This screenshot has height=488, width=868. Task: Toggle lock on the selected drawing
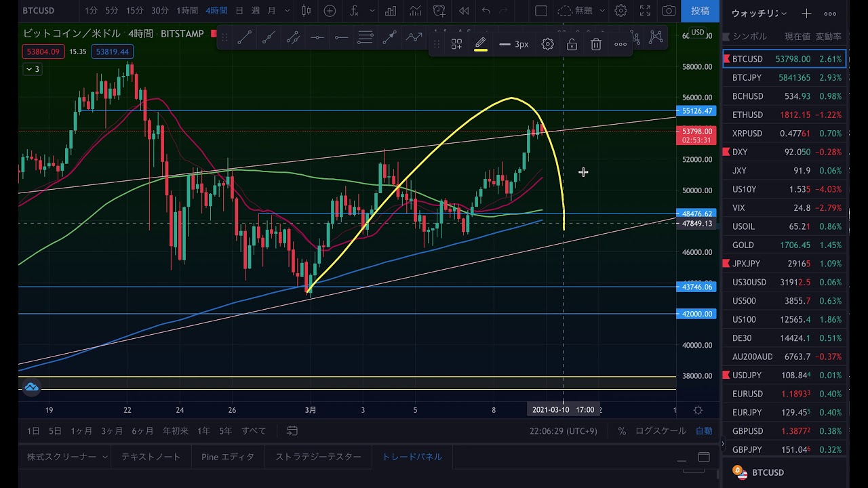pos(572,44)
